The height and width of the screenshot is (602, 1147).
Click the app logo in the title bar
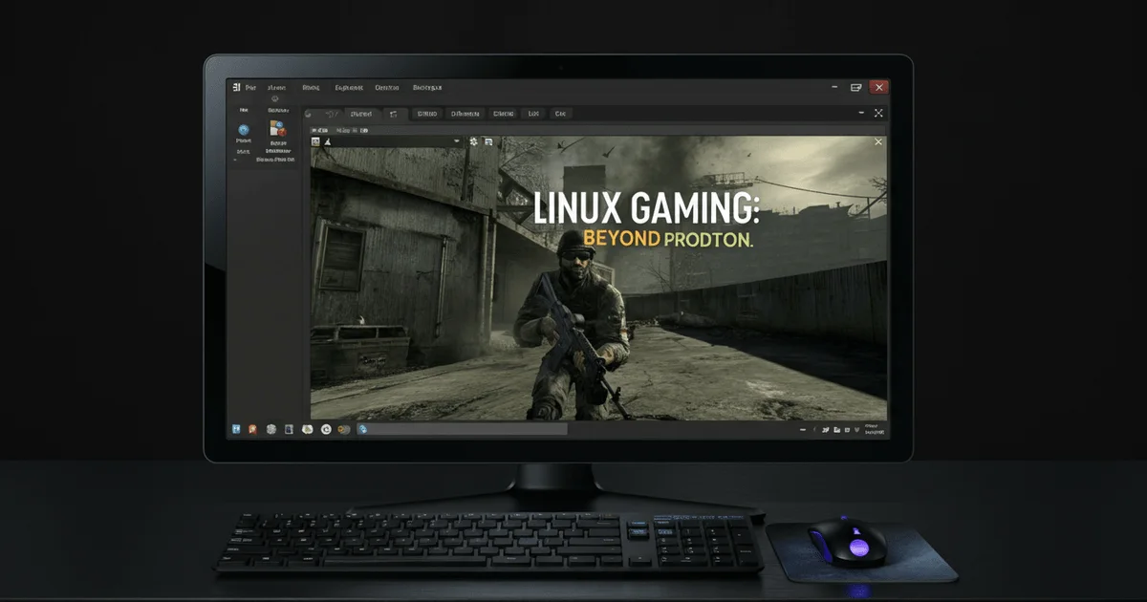pyautogui.click(x=235, y=87)
